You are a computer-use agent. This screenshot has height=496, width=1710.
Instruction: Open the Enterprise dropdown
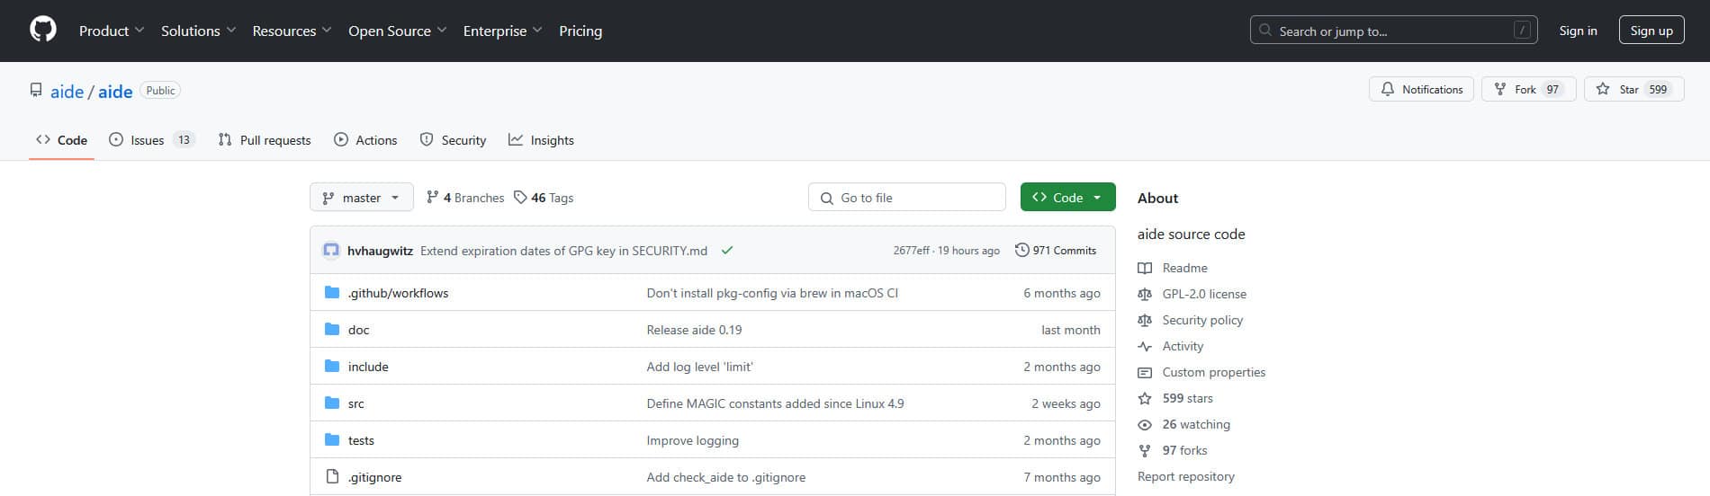click(x=503, y=31)
